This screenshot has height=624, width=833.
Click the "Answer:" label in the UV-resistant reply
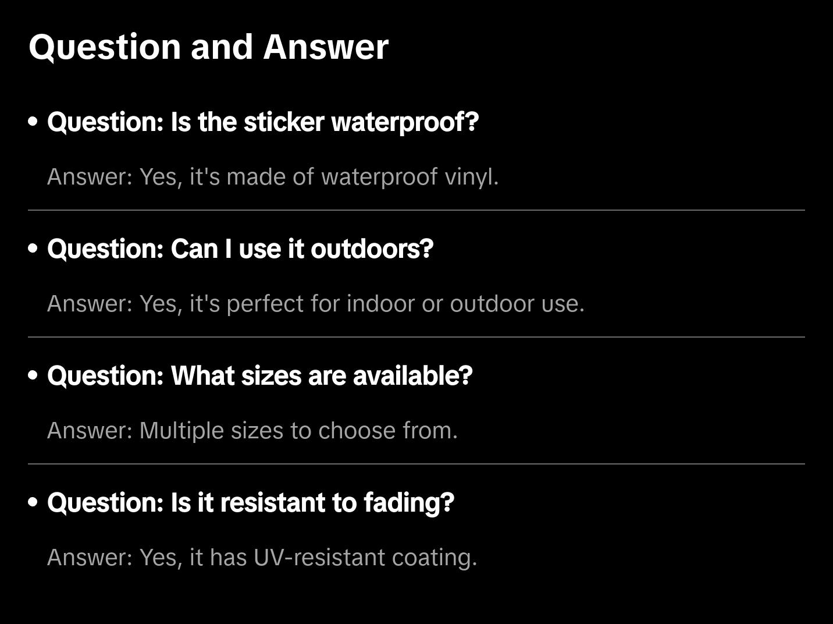(90, 558)
